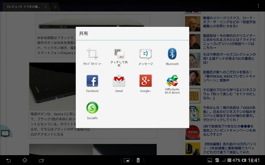Viewport: 265px width, 165px height.
Task: Tap thumbnail beside 前園氏 article
Action: [195, 78]
